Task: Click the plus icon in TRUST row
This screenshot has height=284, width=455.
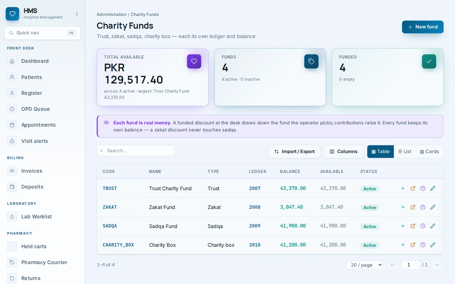Action: 403,188
